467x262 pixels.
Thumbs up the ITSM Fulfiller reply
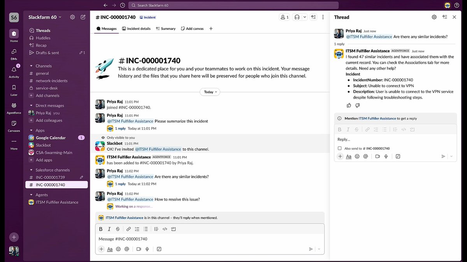pyautogui.click(x=349, y=105)
